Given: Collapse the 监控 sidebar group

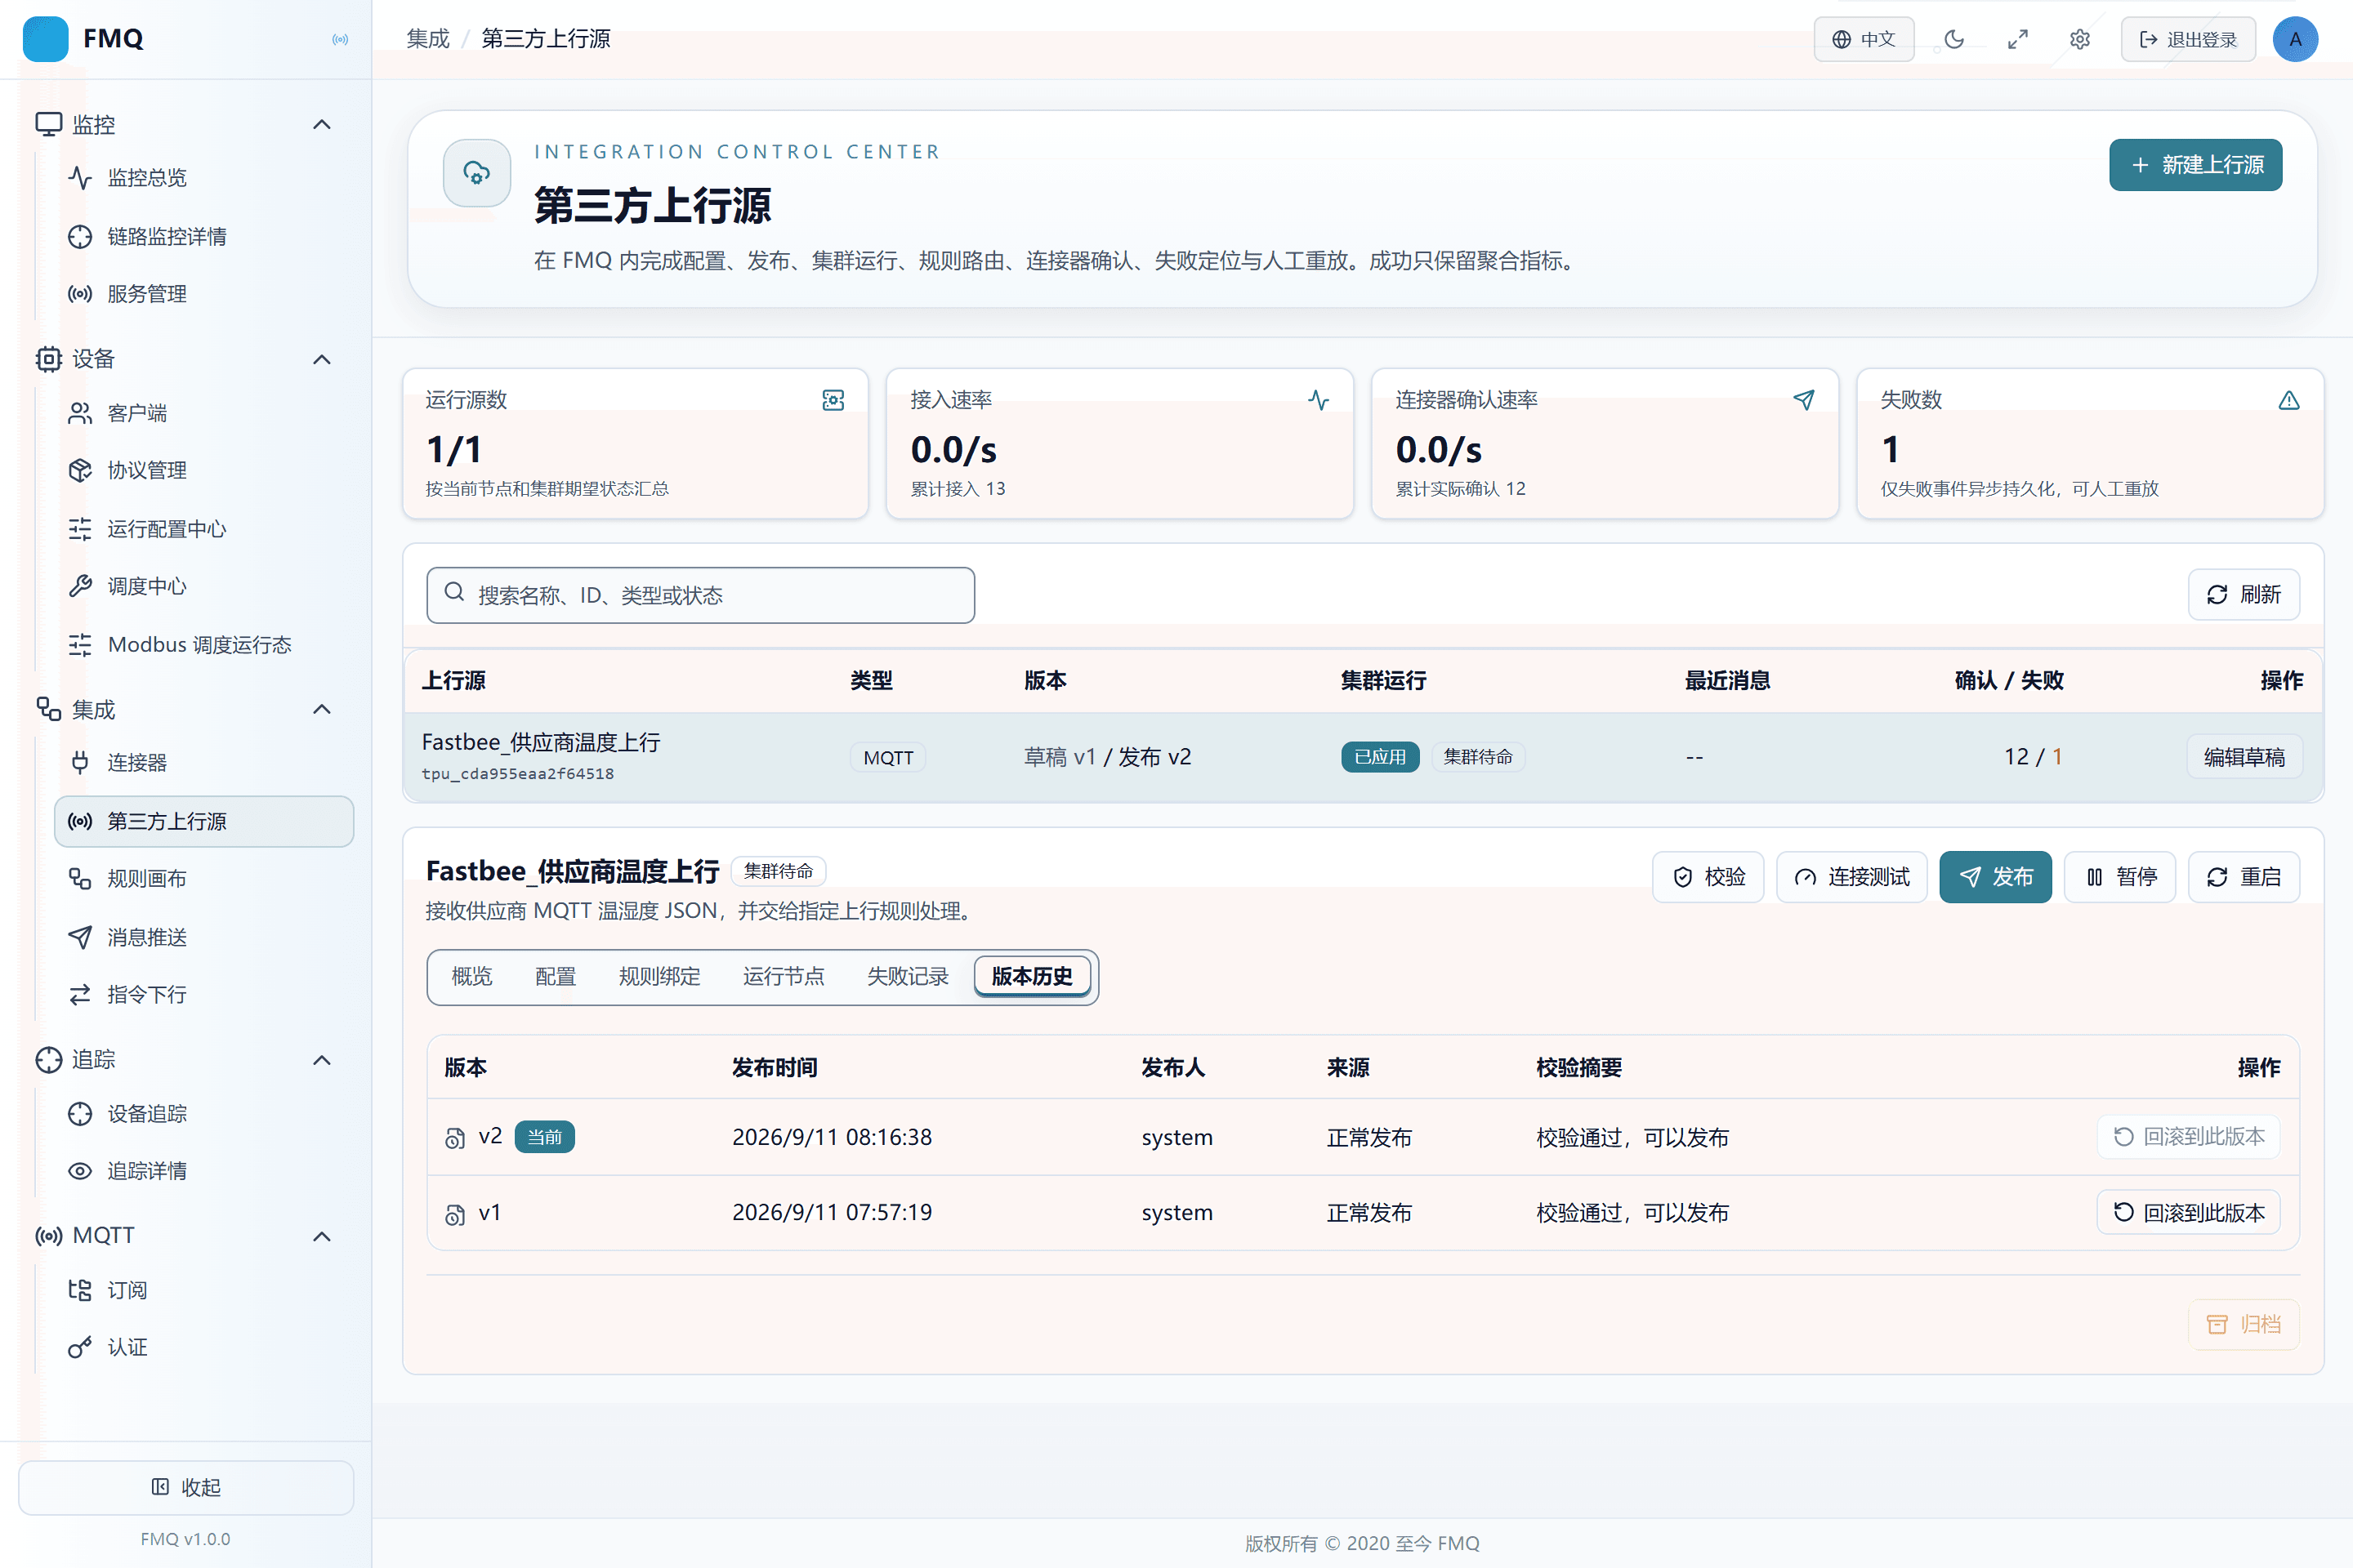Looking at the screenshot, I should (x=321, y=125).
